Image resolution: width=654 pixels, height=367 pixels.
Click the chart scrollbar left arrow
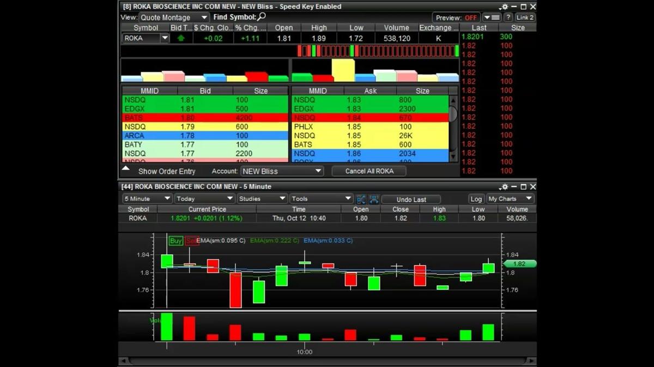click(x=124, y=360)
